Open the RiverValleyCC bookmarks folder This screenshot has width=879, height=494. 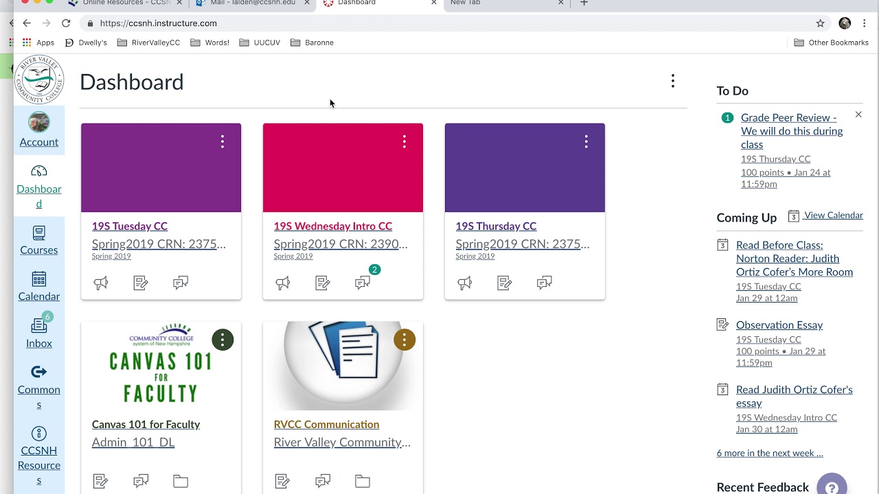[x=148, y=43]
